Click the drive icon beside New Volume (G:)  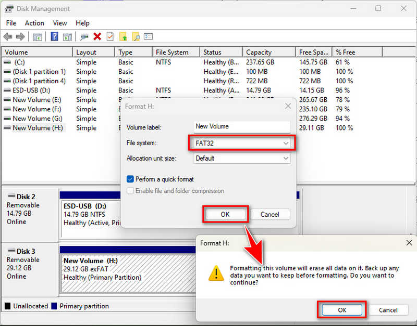click(7, 119)
